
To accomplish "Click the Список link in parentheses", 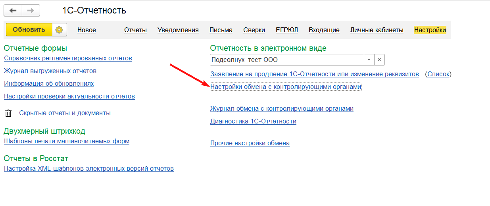I will click(x=438, y=74).
